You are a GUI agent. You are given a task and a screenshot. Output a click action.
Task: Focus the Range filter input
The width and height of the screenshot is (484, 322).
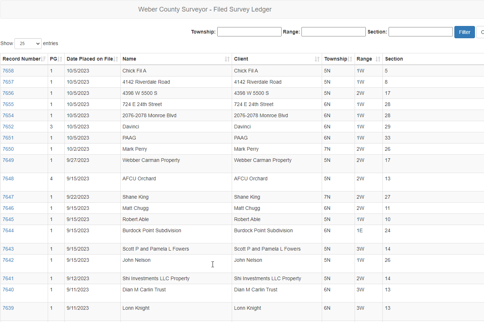pos(333,32)
